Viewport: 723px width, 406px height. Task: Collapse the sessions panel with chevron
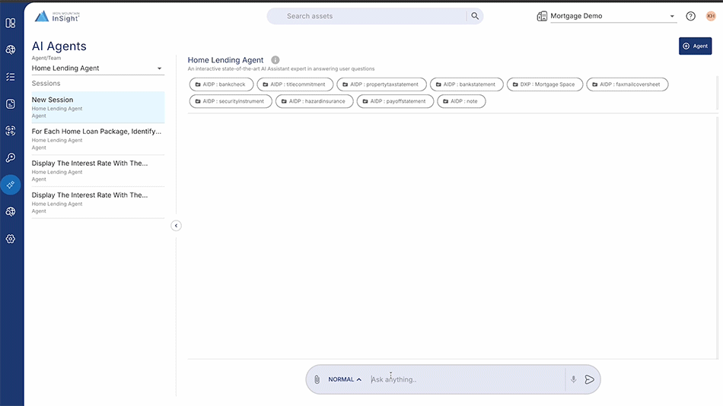coord(176,225)
